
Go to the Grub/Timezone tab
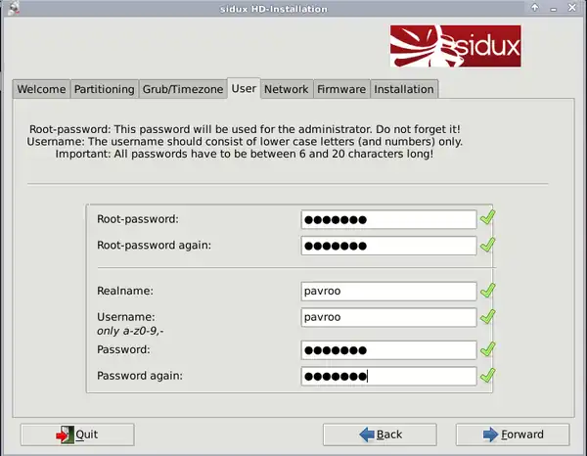[183, 89]
